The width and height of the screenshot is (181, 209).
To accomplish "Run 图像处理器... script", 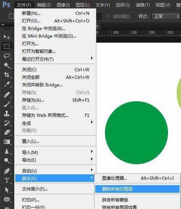I will coord(137,178).
